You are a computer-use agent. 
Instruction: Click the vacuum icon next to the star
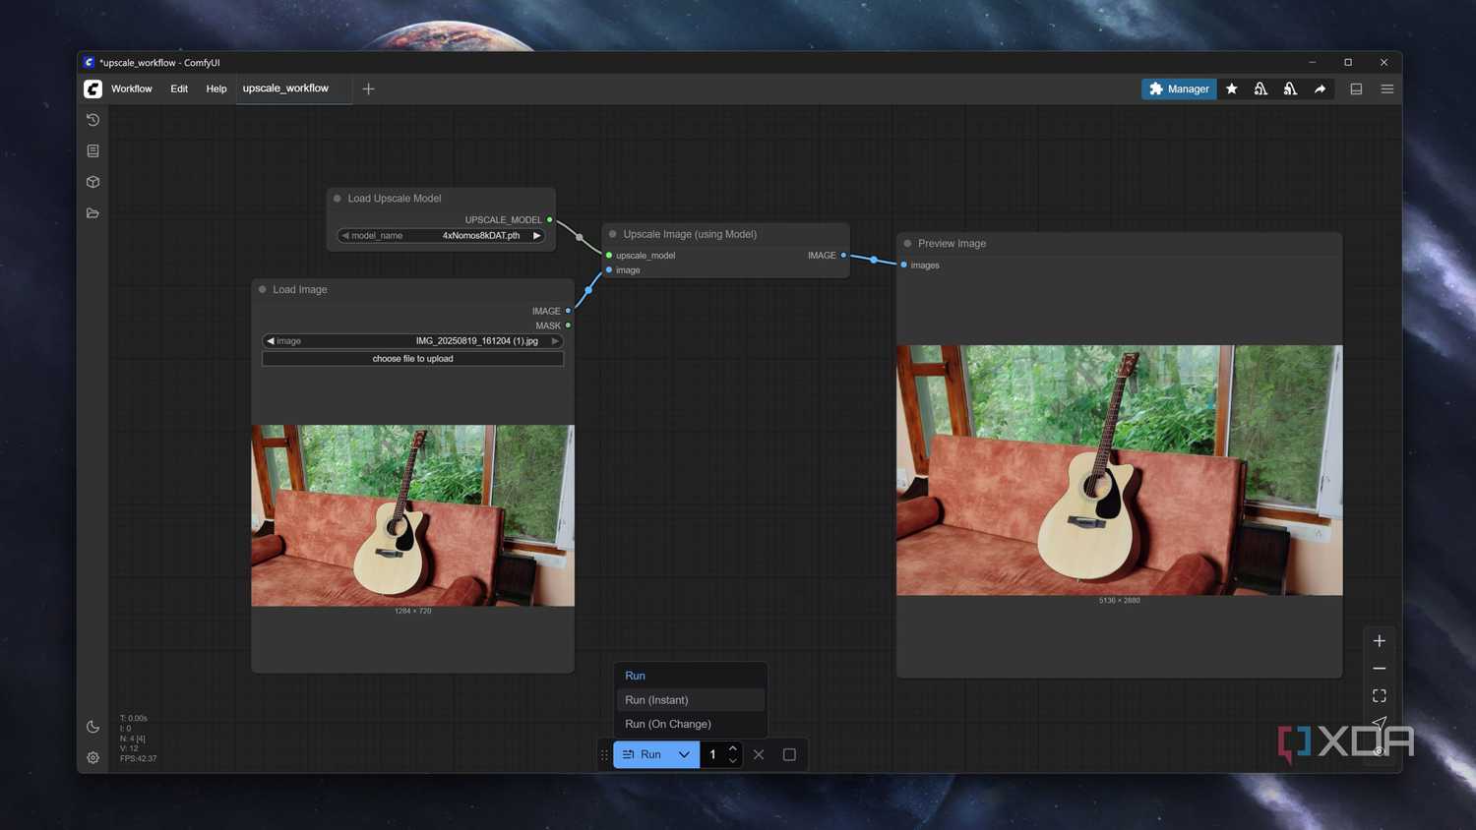tap(1261, 89)
